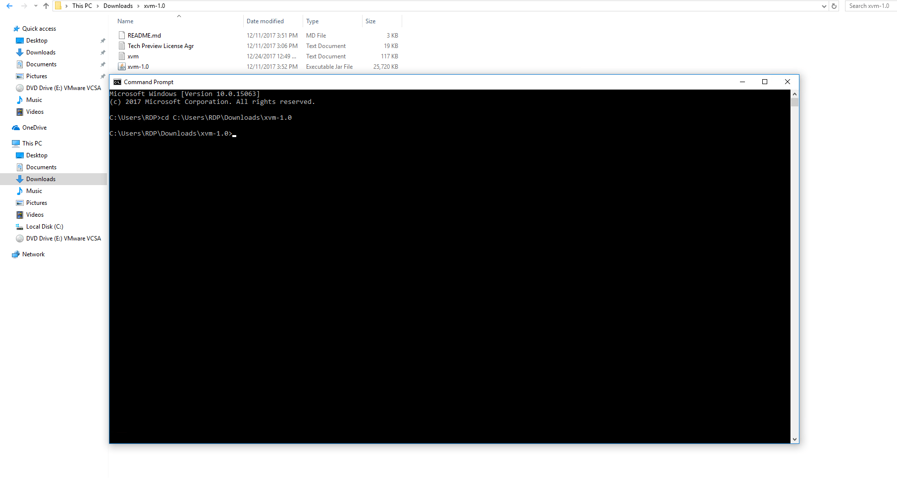897x479 pixels.
Task: Click the Back navigation arrow
Action: pos(9,6)
